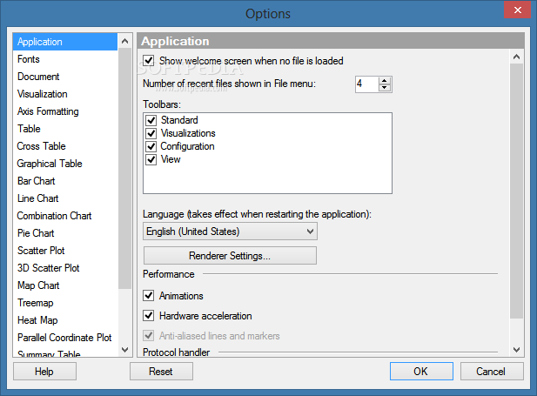537x396 pixels.
Task: Open Renderer Settings dialog
Action: 230,256
